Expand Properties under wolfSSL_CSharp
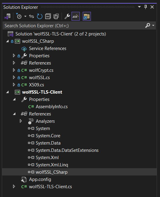The width and height of the screenshot is (160, 197). tap(14, 56)
